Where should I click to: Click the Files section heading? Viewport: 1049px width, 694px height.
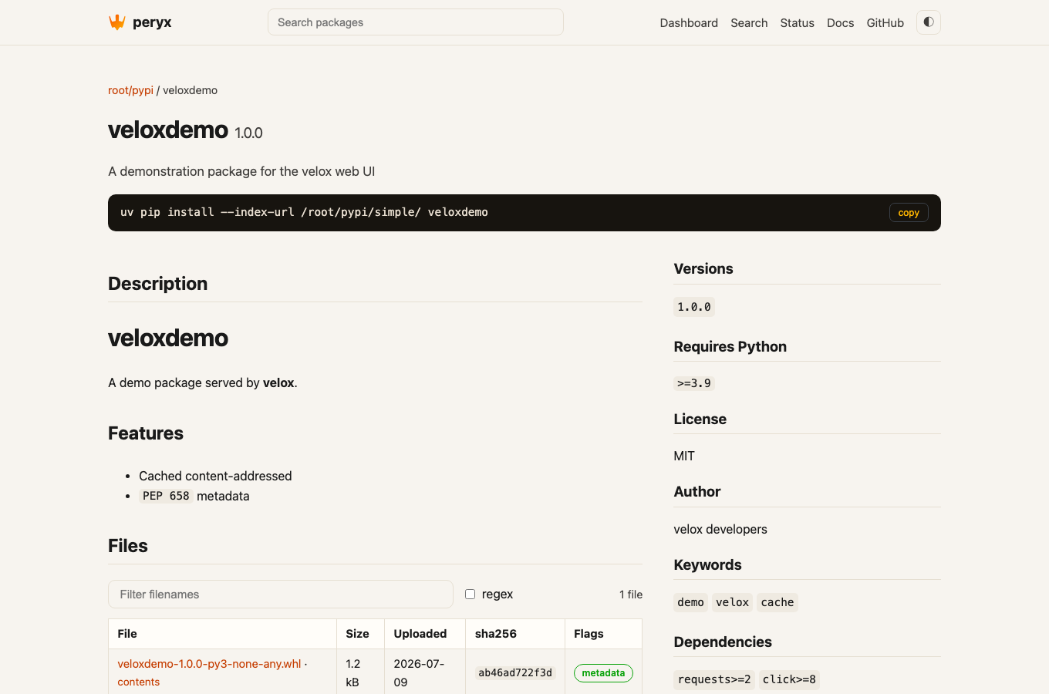tap(128, 546)
